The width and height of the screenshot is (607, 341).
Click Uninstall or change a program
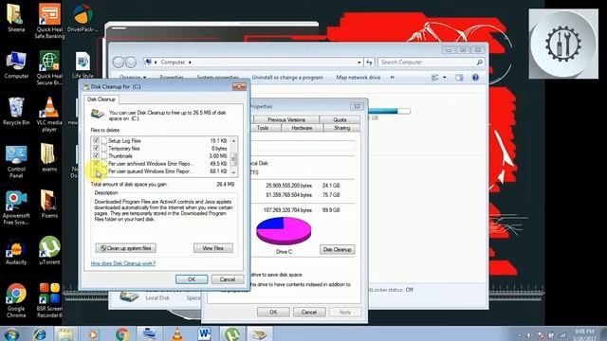[x=287, y=78]
